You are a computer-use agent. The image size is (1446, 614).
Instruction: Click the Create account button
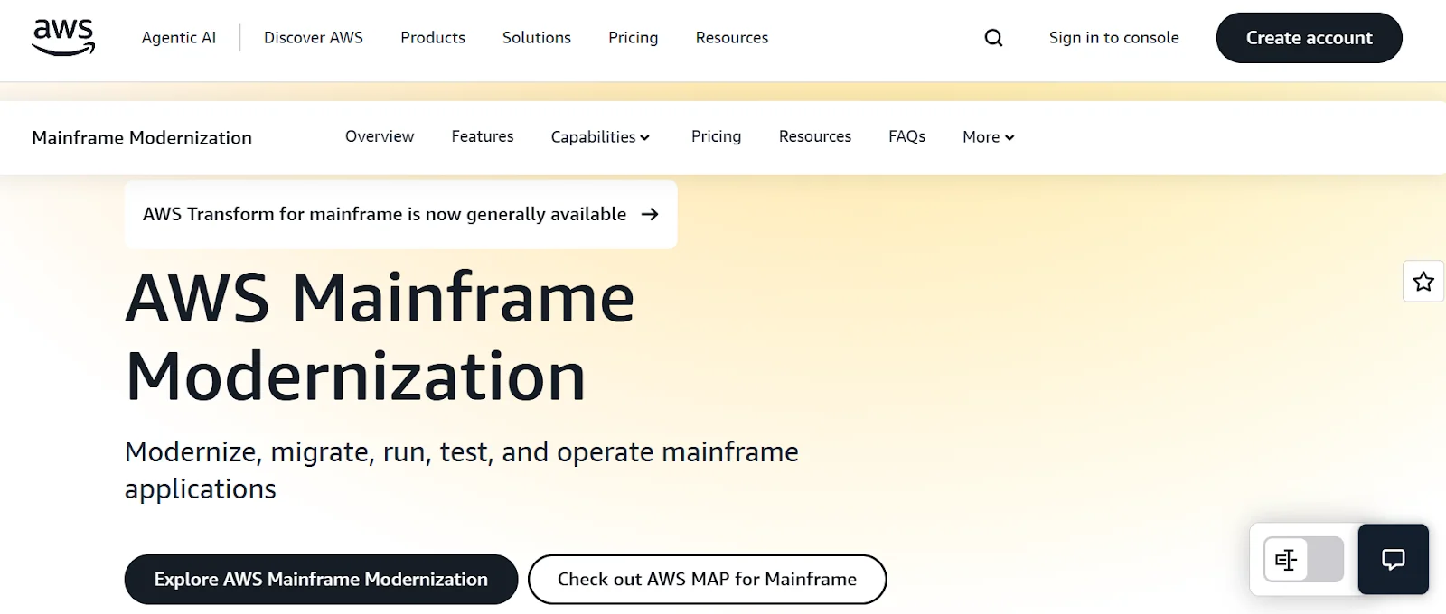coord(1310,38)
